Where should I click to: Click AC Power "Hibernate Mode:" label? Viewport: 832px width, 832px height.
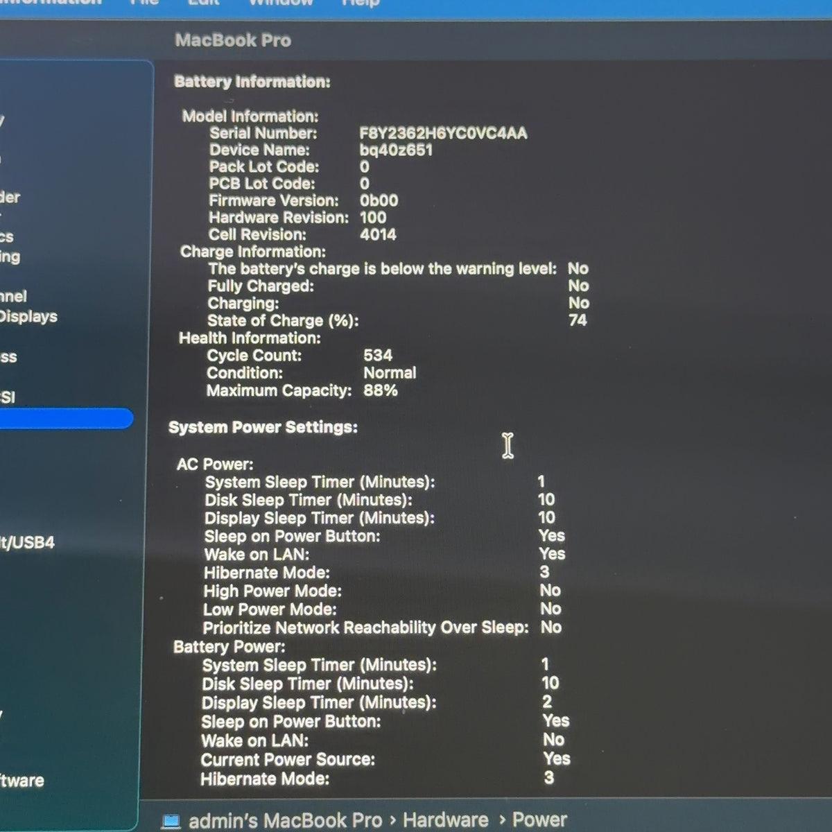pos(267,573)
